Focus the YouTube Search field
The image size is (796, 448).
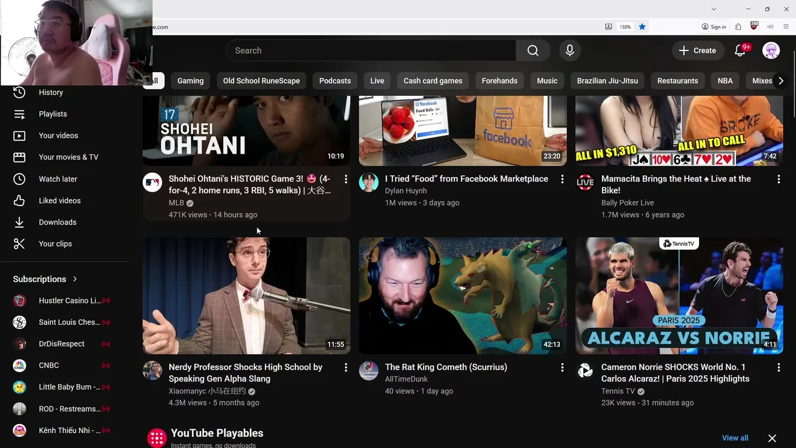click(371, 50)
